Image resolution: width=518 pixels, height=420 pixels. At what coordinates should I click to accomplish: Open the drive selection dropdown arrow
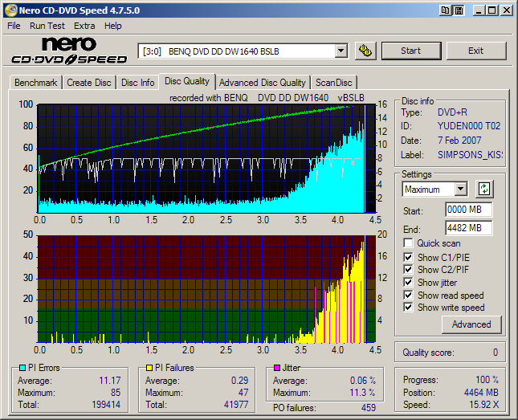(341, 51)
